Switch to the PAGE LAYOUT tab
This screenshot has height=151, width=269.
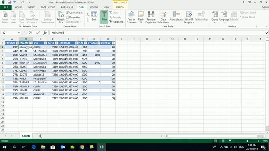click(x=48, y=8)
